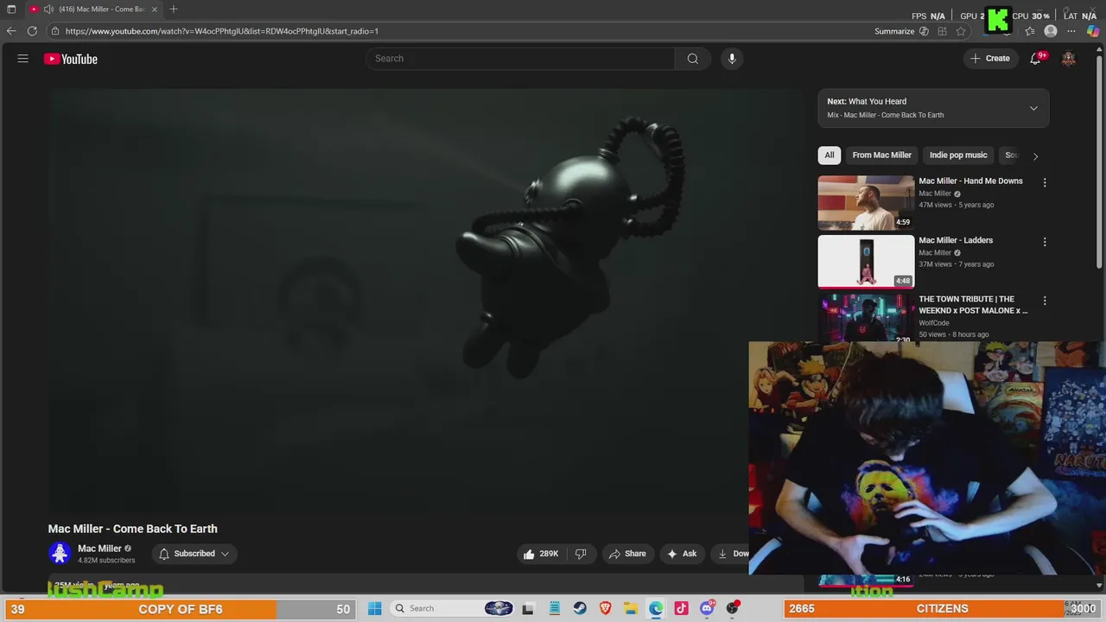Viewport: 1106px width, 622px height.
Task: Open TikTok from the taskbar
Action: coord(682,608)
